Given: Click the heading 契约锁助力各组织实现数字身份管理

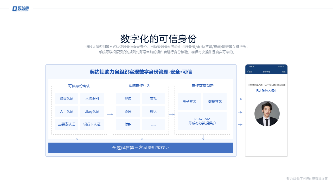Looking at the screenshot, I should (141, 72).
